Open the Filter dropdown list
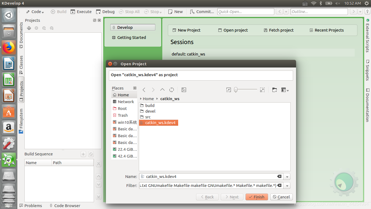The image size is (371, 209). (x=287, y=186)
